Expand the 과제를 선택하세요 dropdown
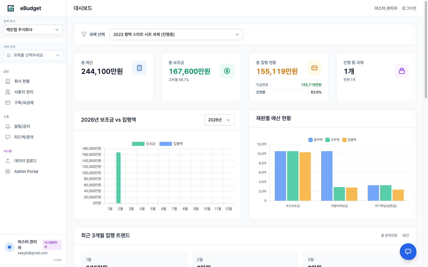 33,55
